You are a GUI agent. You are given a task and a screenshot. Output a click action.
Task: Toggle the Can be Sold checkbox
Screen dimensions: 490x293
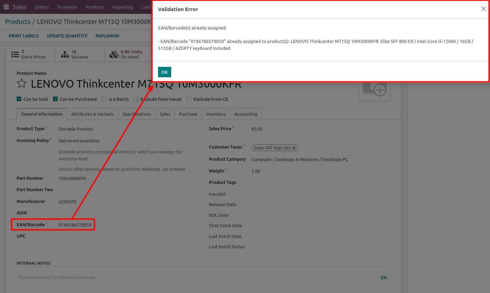(x=19, y=99)
